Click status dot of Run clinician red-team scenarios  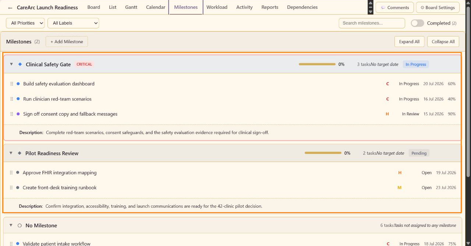tap(18, 99)
